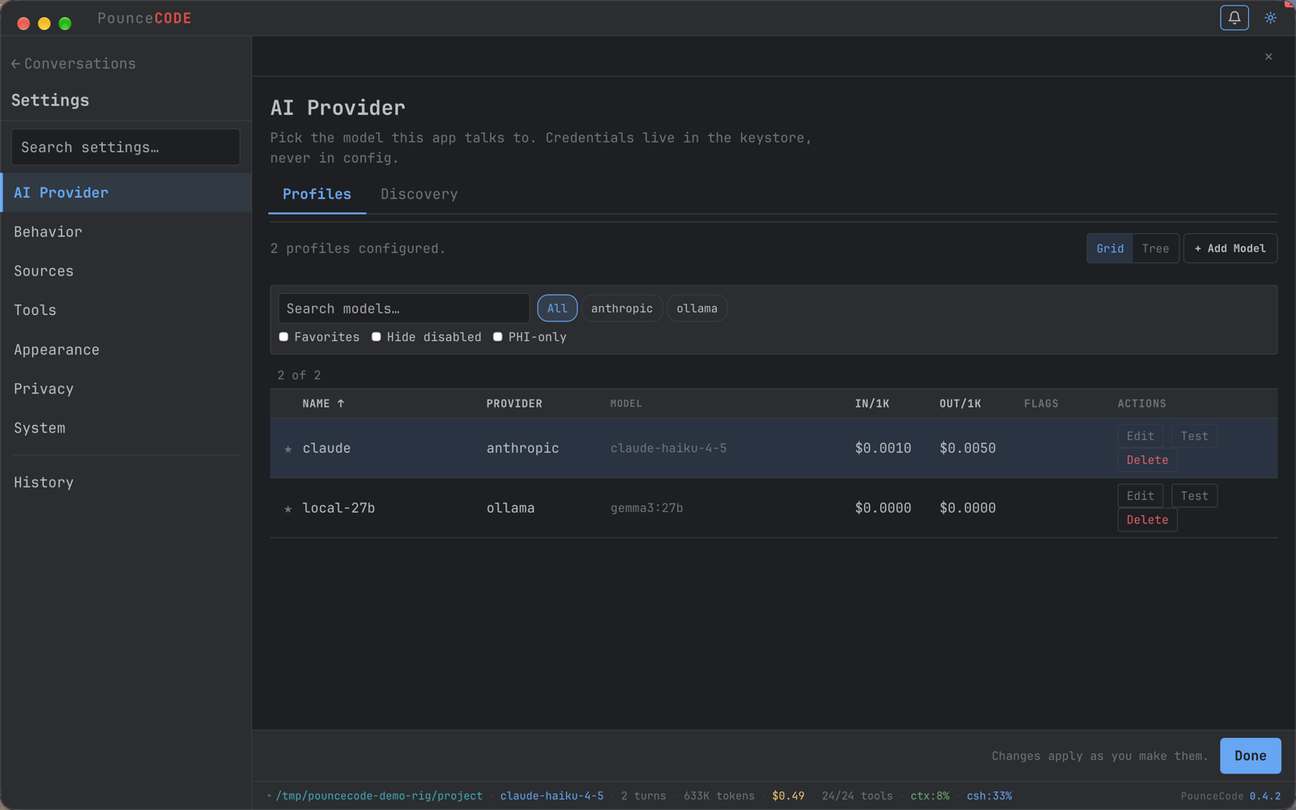This screenshot has width=1296, height=810.
Task: Click the Search models field
Action: [403, 309]
